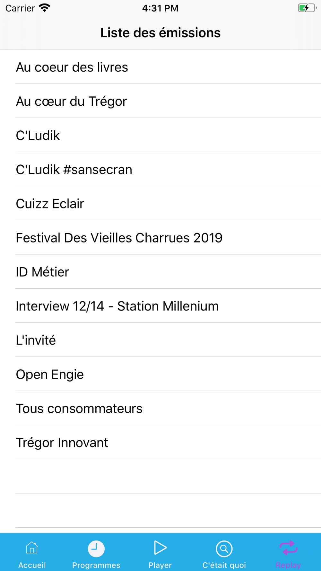Tap the Player play triangle icon
Viewport: 321px width, 571px height.
(x=160, y=548)
